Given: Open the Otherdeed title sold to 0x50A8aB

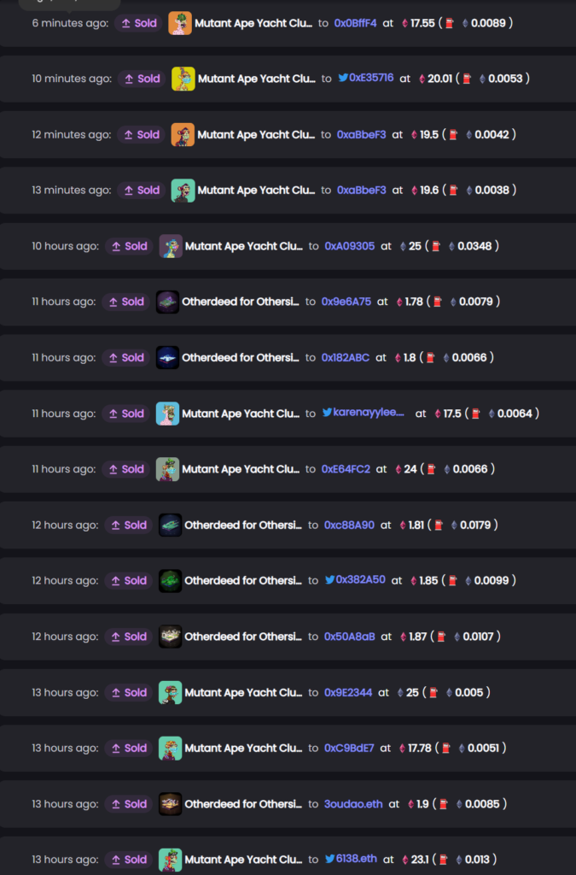Looking at the screenshot, I should tap(242, 637).
